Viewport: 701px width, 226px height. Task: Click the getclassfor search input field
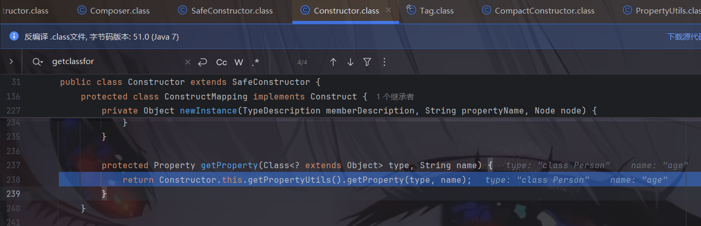pyautogui.click(x=115, y=62)
